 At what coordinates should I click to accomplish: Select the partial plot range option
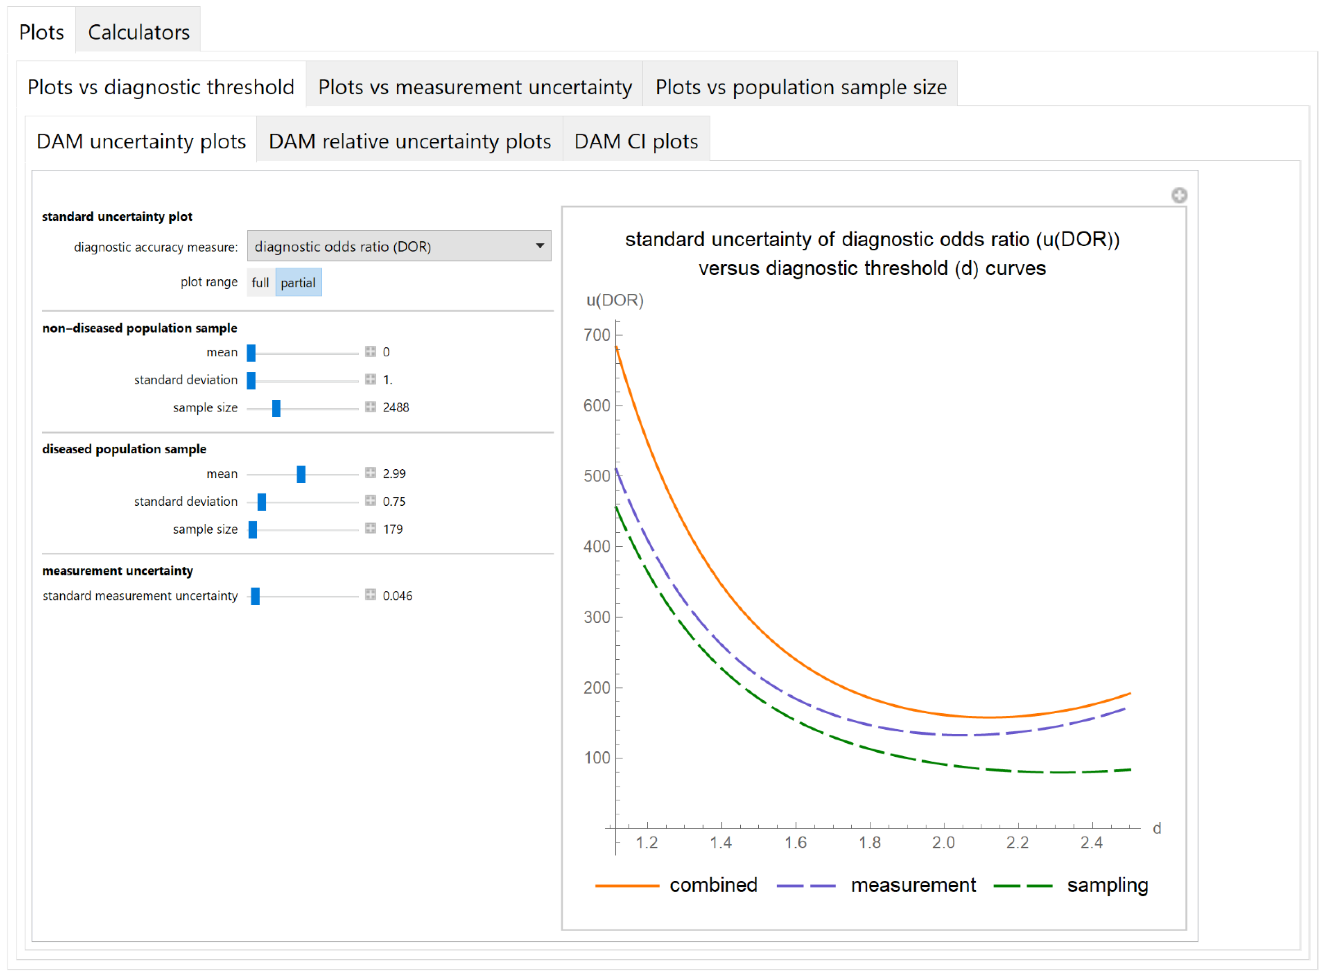point(298,282)
